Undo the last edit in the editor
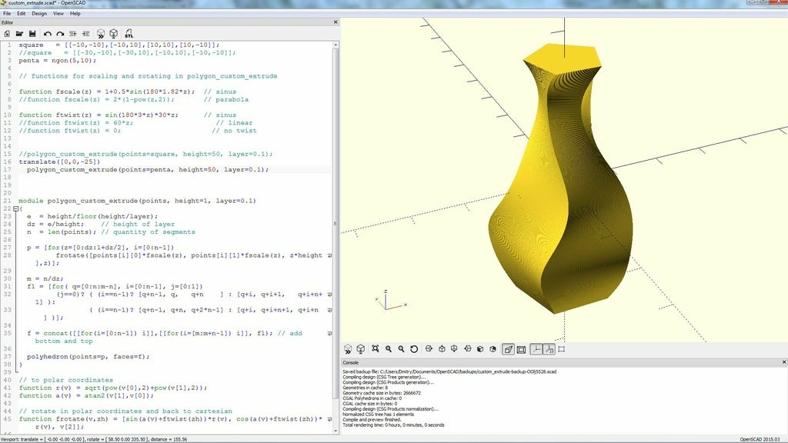788x443 pixels. [x=48, y=34]
